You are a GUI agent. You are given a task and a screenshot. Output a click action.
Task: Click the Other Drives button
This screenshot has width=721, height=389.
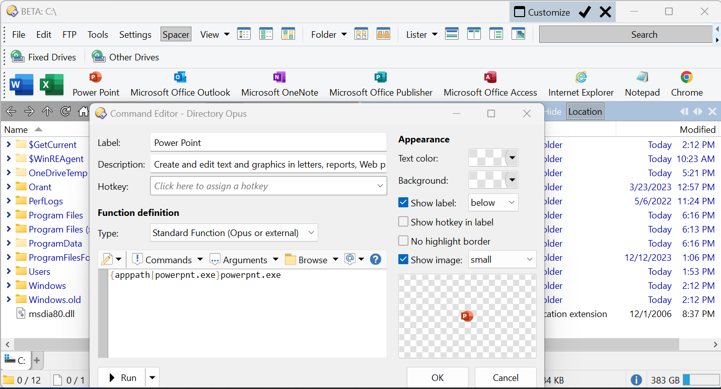tap(125, 57)
